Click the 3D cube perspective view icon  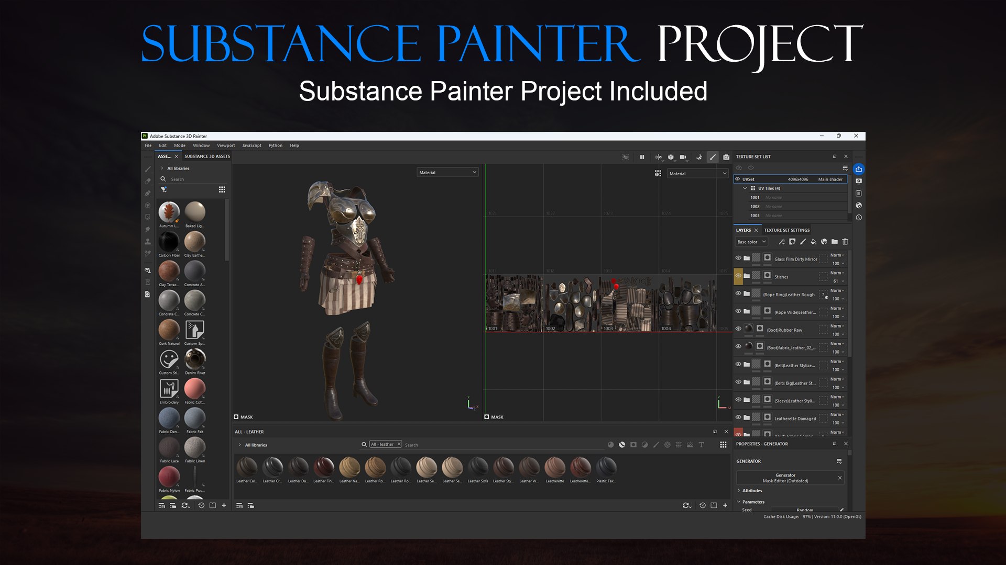671,157
